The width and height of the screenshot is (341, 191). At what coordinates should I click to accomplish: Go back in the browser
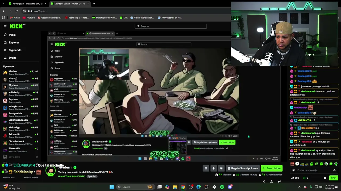click(x=4, y=11)
